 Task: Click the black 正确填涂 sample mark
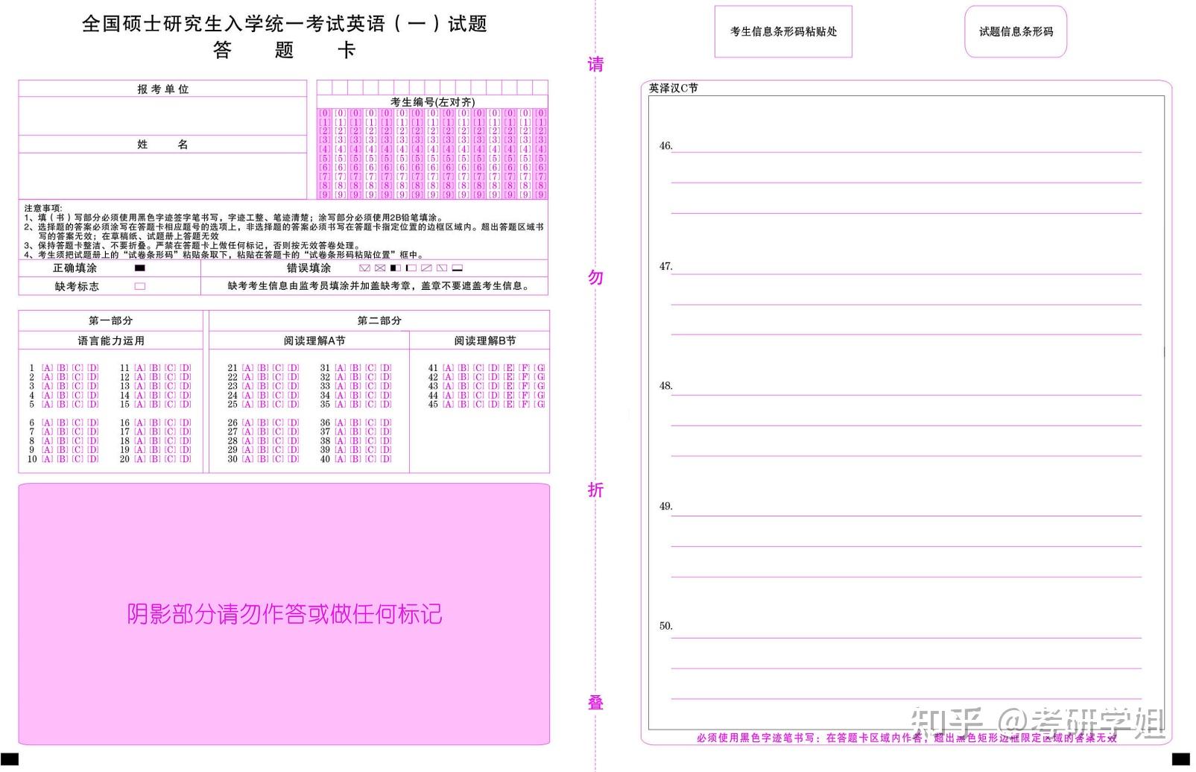click(x=139, y=268)
